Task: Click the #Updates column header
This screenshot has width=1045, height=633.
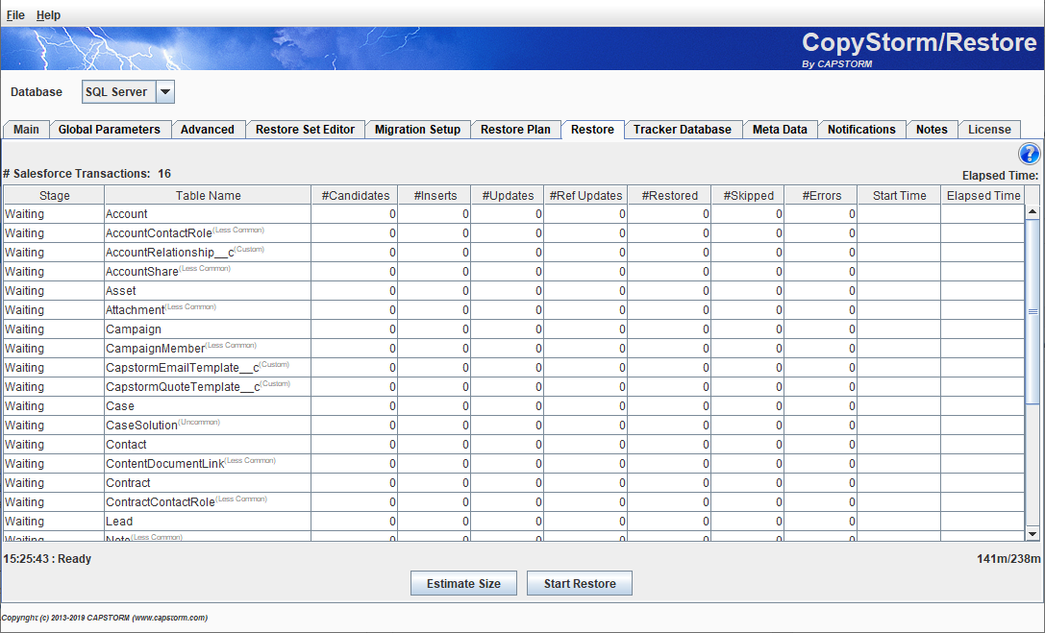Action: [508, 195]
